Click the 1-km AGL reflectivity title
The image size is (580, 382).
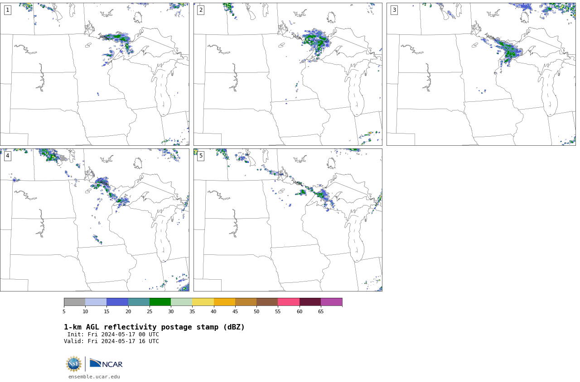[x=154, y=327]
